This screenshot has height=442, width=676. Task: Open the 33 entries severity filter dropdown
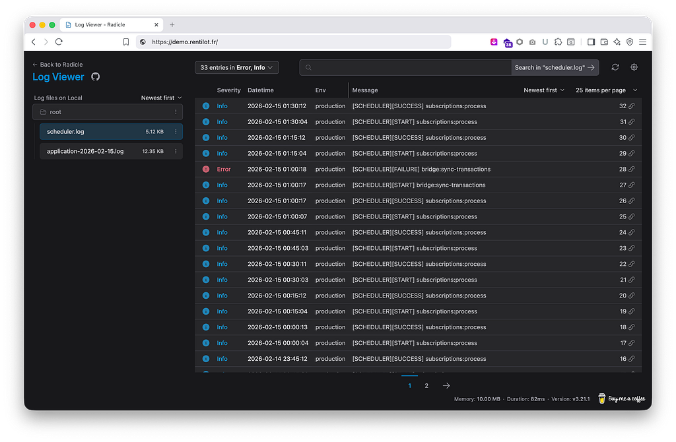[237, 68]
